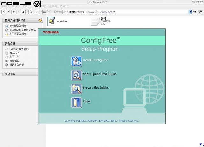Open the Back button history dropdown

click(x=9, y=12)
